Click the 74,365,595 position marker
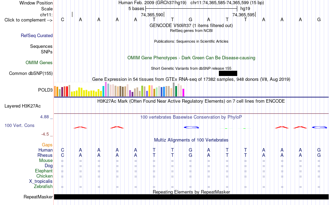The image size is (329, 205). point(243,15)
